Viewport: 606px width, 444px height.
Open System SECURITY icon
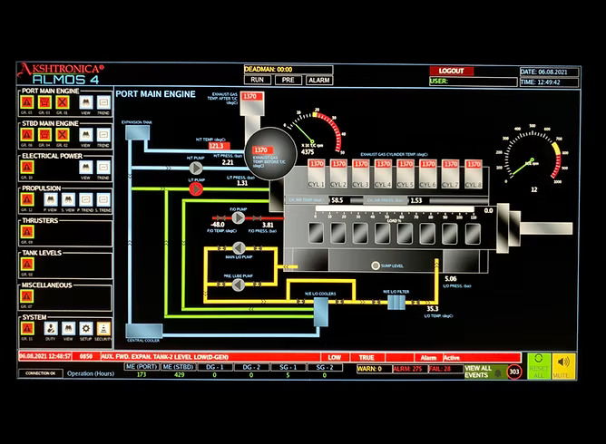click(x=103, y=329)
